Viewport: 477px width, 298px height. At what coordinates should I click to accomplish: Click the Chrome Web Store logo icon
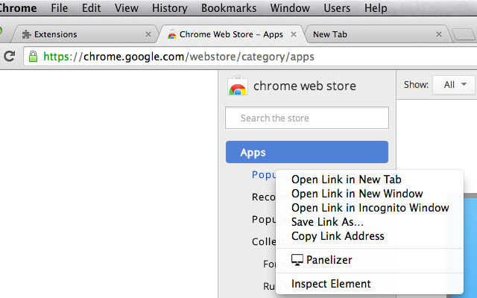[238, 87]
